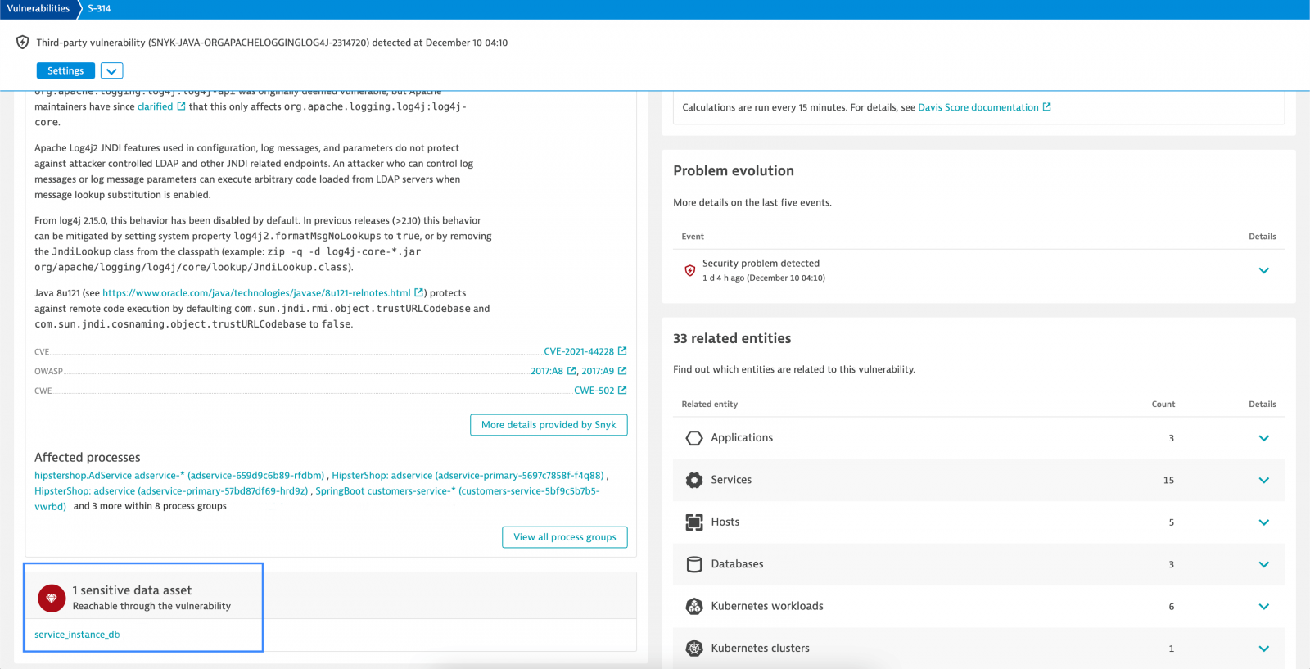This screenshot has height=669, width=1310.
Task: Open the service_instance_db link
Action: click(x=77, y=635)
